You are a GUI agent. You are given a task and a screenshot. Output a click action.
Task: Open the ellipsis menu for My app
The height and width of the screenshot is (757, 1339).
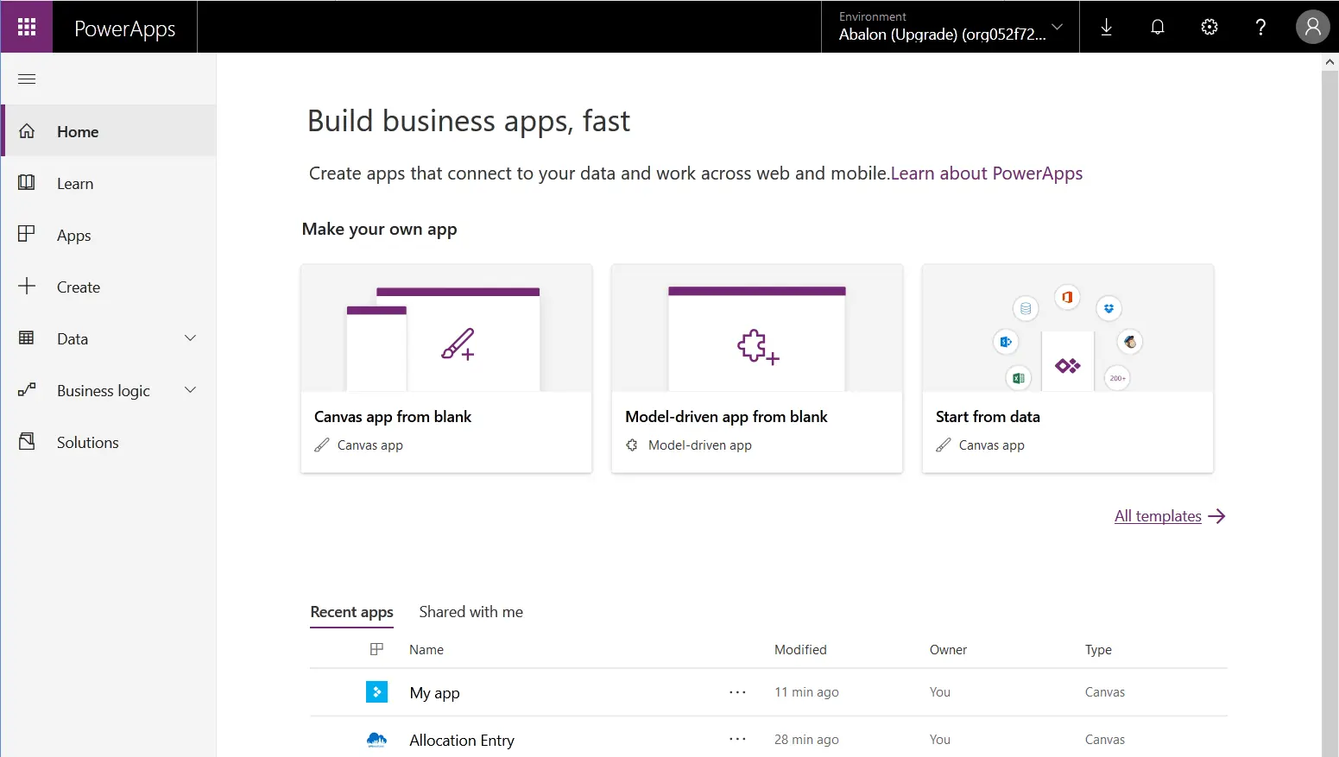[737, 691]
